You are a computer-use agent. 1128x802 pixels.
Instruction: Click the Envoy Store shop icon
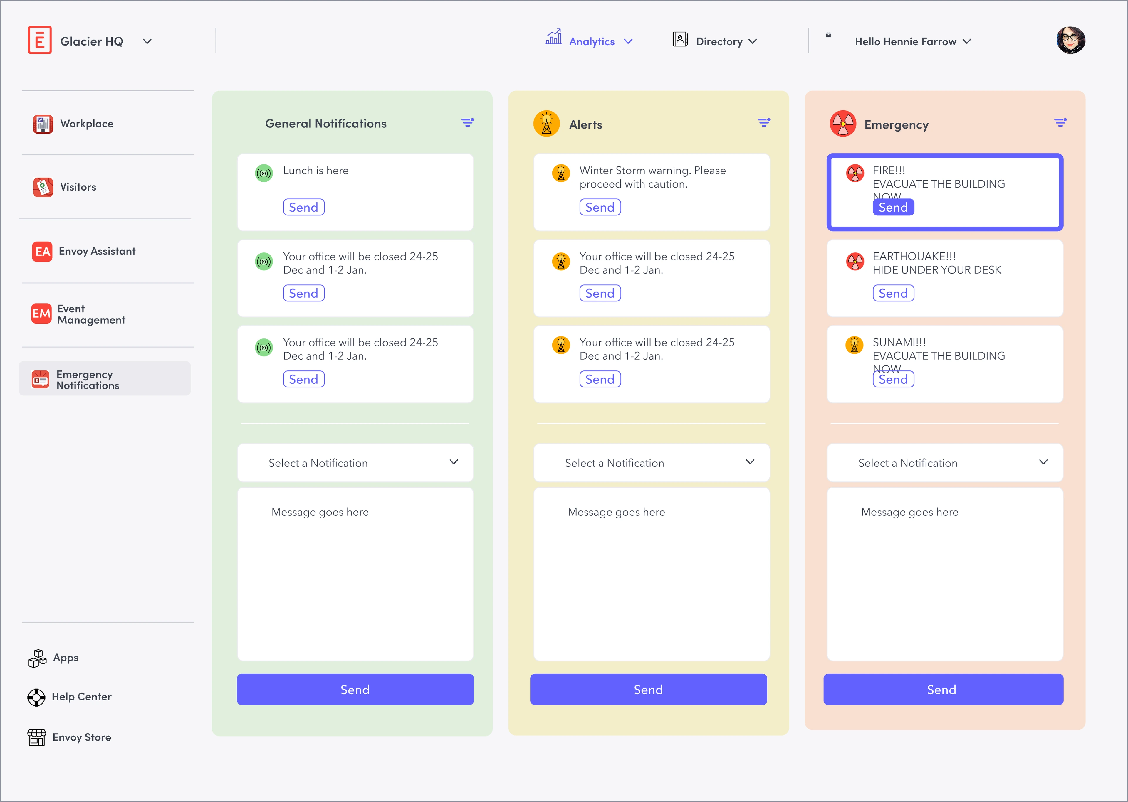click(36, 737)
